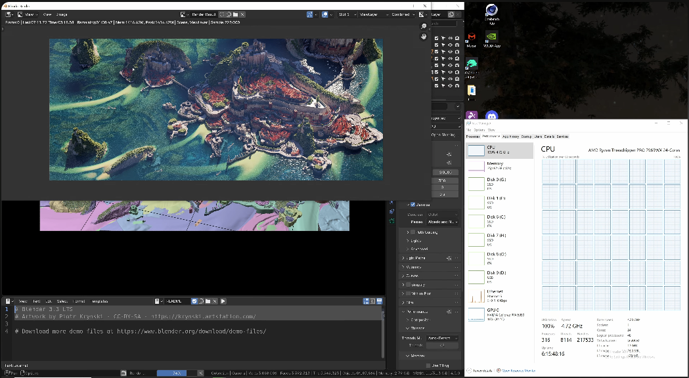Click the new image icon beside Render Result

click(x=229, y=14)
